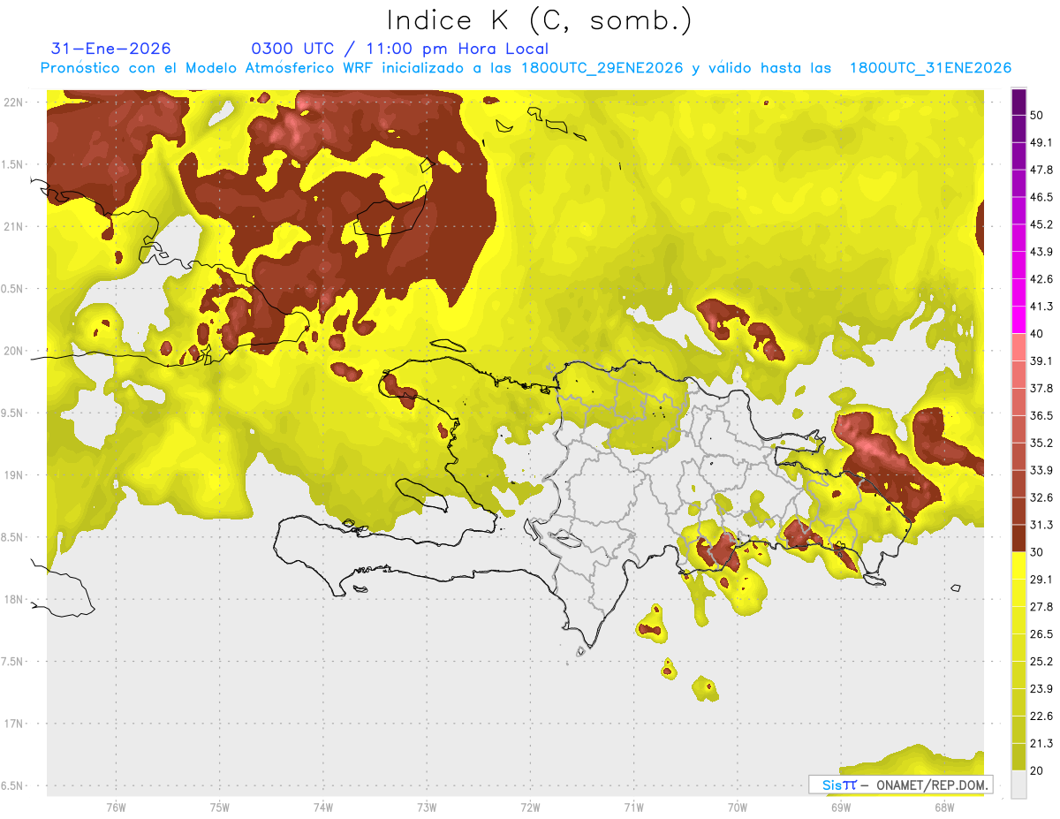Click the magenta swatch between 40 and 41.3
Image resolution: width=1060 pixels, height=819 pixels.
click(x=1018, y=320)
